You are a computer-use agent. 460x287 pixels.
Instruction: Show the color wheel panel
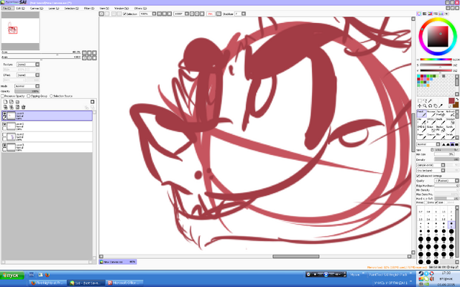pyautogui.click(x=419, y=14)
